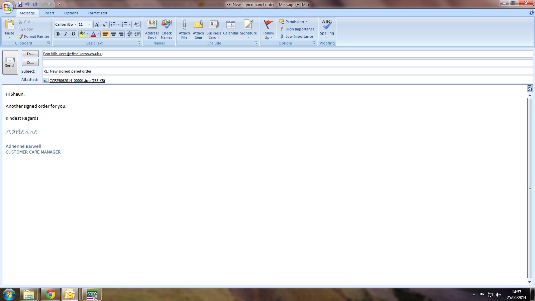Run the Spelling check
Image resolution: width=535 pixels, height=301 pixels.
327,28
